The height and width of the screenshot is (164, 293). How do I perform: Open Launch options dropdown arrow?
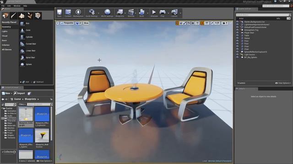pyautogui.click(x=180, y=13)
